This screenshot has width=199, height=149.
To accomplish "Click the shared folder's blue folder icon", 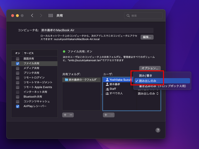I will 66,79.
